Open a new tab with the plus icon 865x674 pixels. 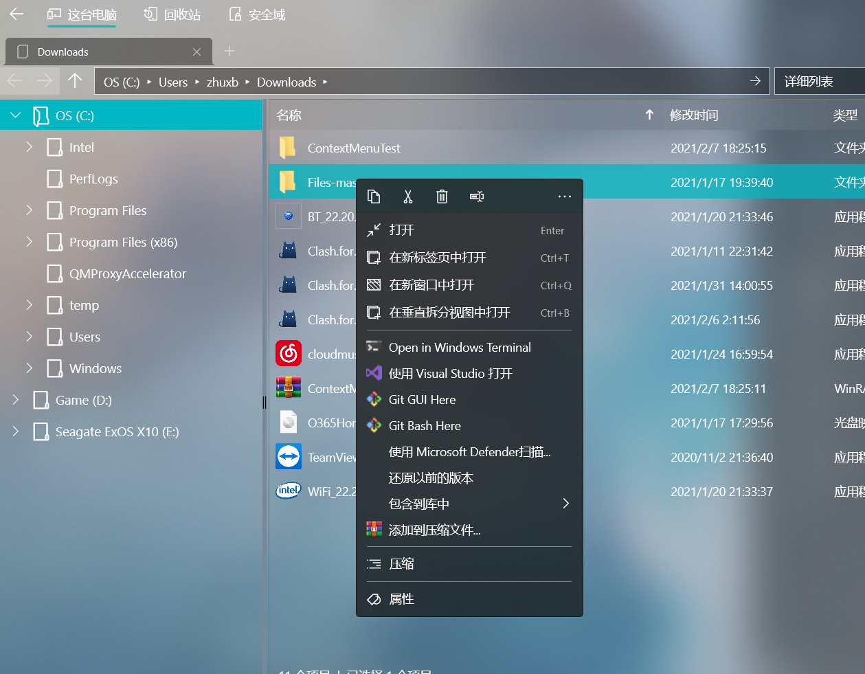tap(229, 51)
